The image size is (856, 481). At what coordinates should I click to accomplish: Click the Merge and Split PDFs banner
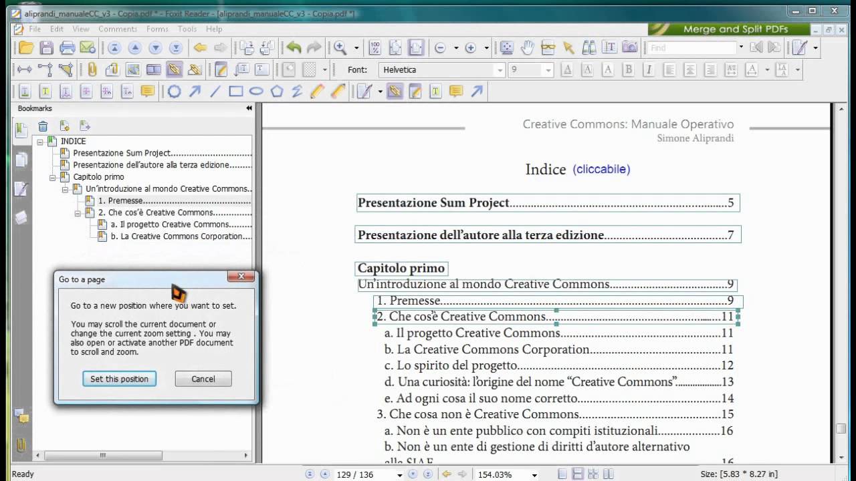coord(728,29)
